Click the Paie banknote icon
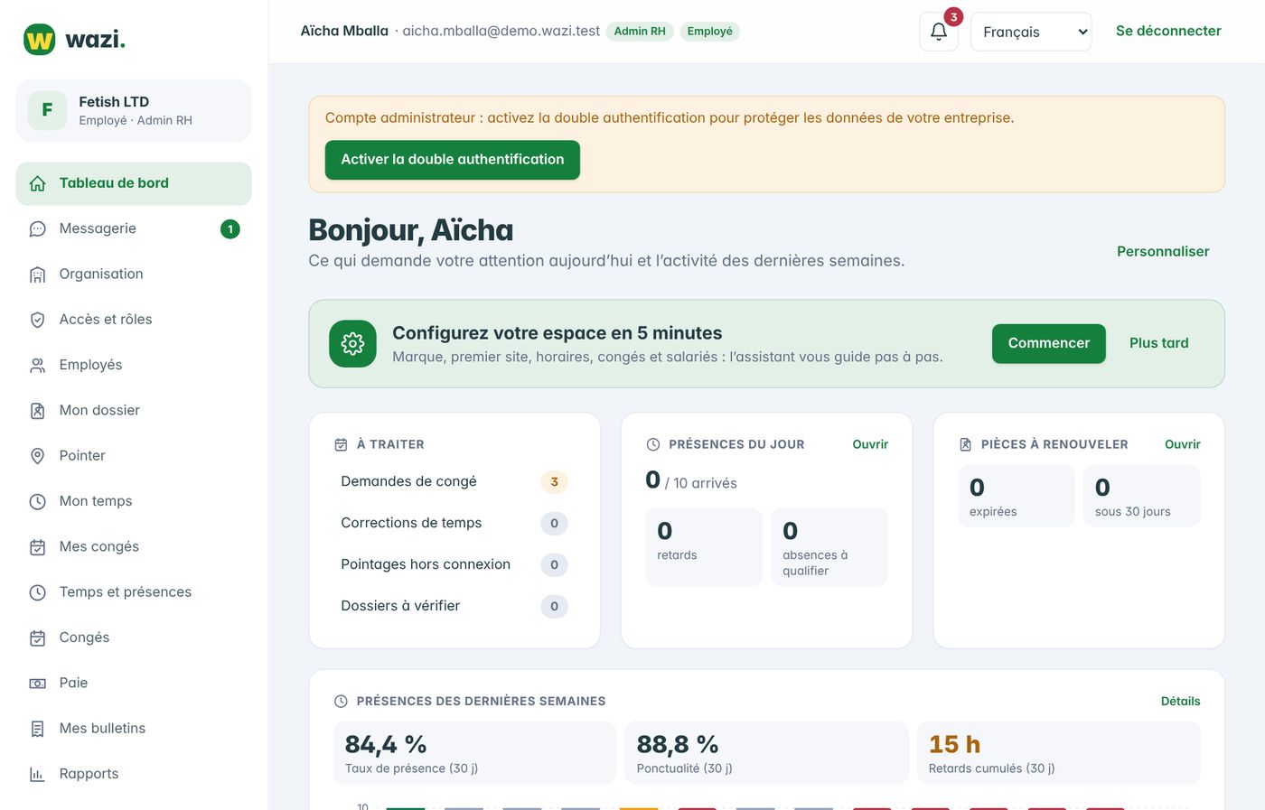This screenshot has width=1265, height=810. click(x=37, y=684)
